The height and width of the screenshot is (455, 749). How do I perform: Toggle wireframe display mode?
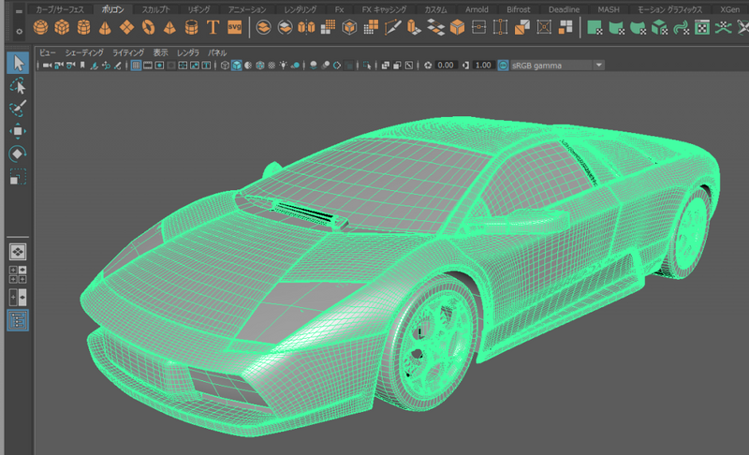(225, 66)
